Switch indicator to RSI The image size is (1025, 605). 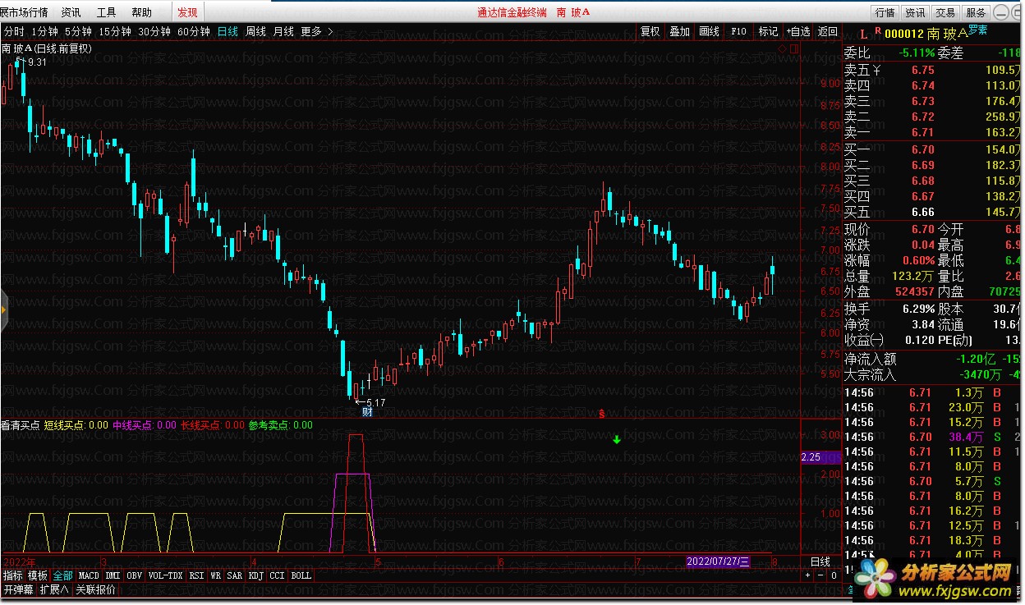click(196, 575)
